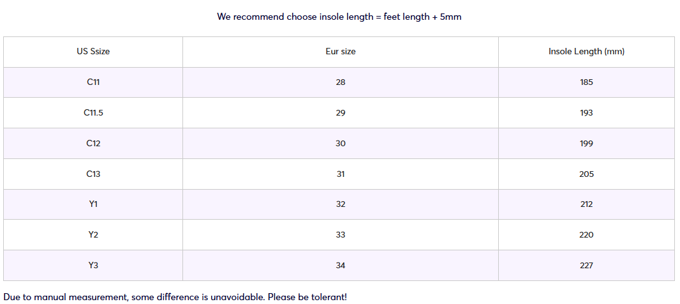680x304 pixels.
Task: Select the C12 size cell
Action: pyautogui.click(x=93, y=144)
